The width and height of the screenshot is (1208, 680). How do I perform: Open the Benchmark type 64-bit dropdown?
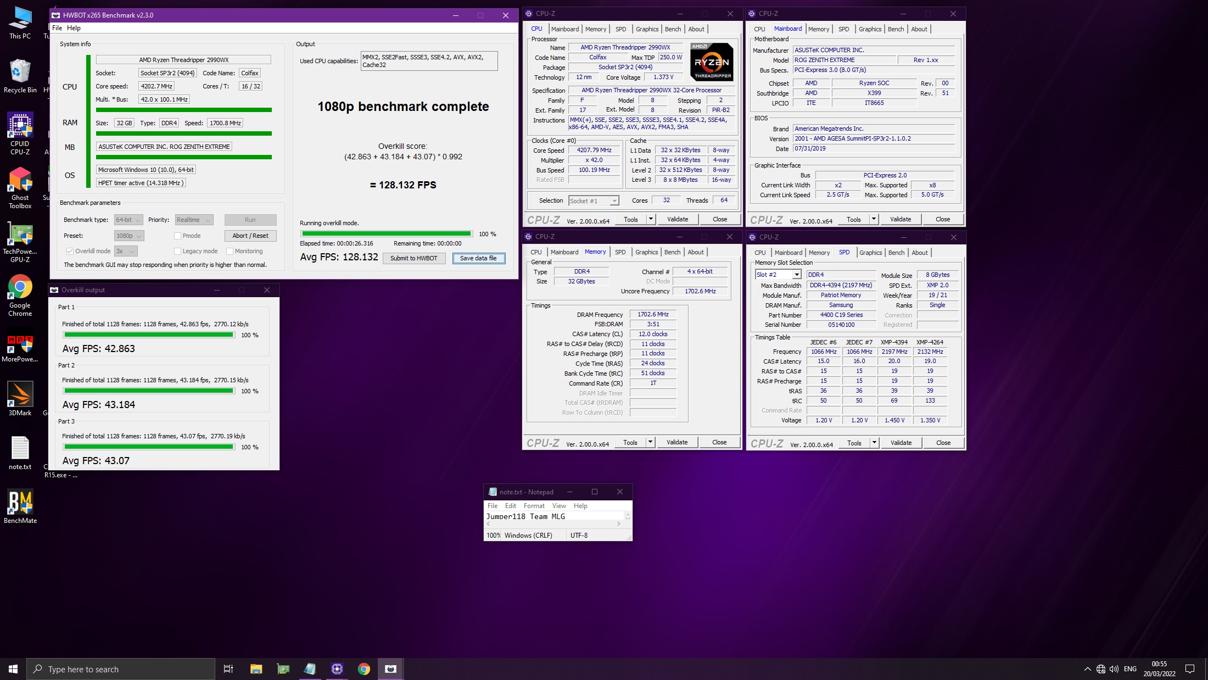[x=128, y=220]
